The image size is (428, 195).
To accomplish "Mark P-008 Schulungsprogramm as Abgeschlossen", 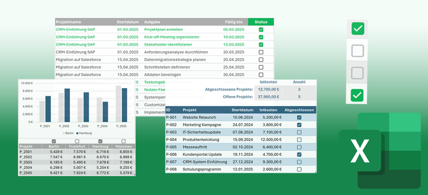I will [299, 169].
